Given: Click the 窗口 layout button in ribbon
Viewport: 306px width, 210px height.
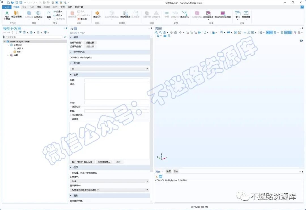Looking at the screenshot, I should pyautogui.click(x=237, y=15).
